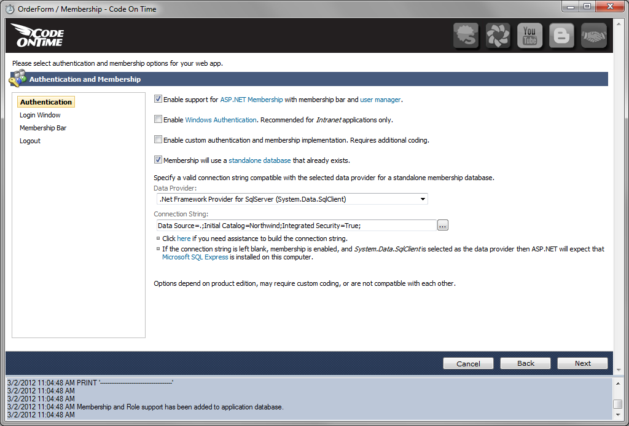This screenshot has height=426, width=629.
Task: Click the 'Please select authentication and membership options' text
Action: pos(117,63)
